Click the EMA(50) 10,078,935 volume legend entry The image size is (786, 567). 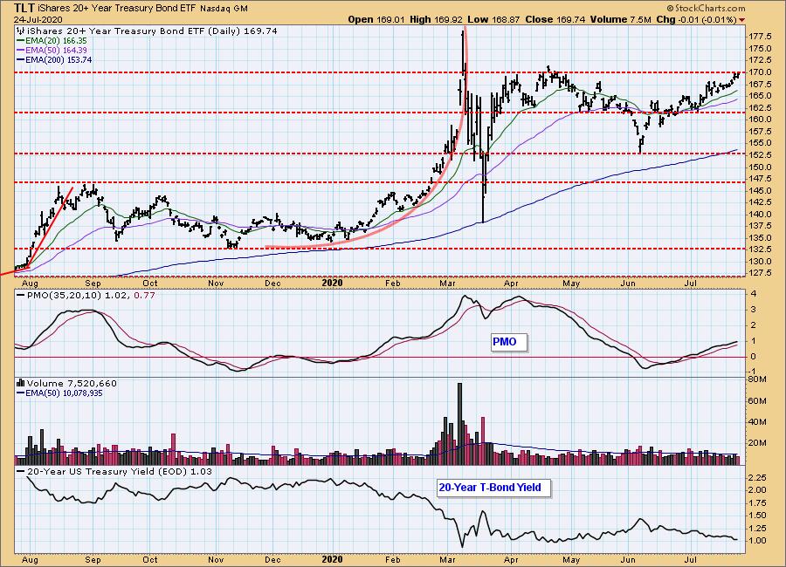point(64,393)
